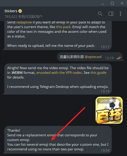Viewport: 127px width, 156px height.
Task: Click the 00:01 duration badge on video
Action: pyautogui.click(x=103, y=101)
